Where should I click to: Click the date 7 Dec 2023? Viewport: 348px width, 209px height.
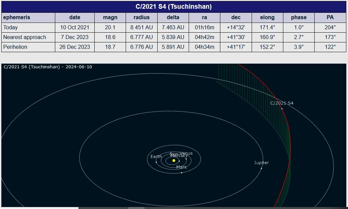[74, 37]
